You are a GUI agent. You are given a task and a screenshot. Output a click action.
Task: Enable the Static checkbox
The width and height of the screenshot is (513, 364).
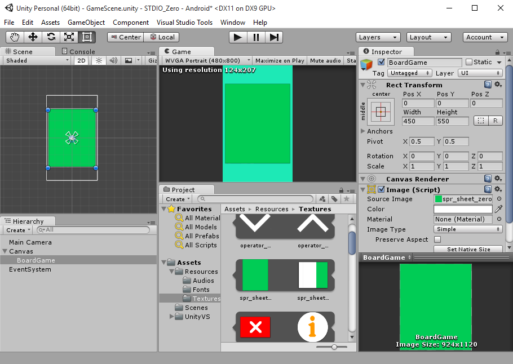469,62
